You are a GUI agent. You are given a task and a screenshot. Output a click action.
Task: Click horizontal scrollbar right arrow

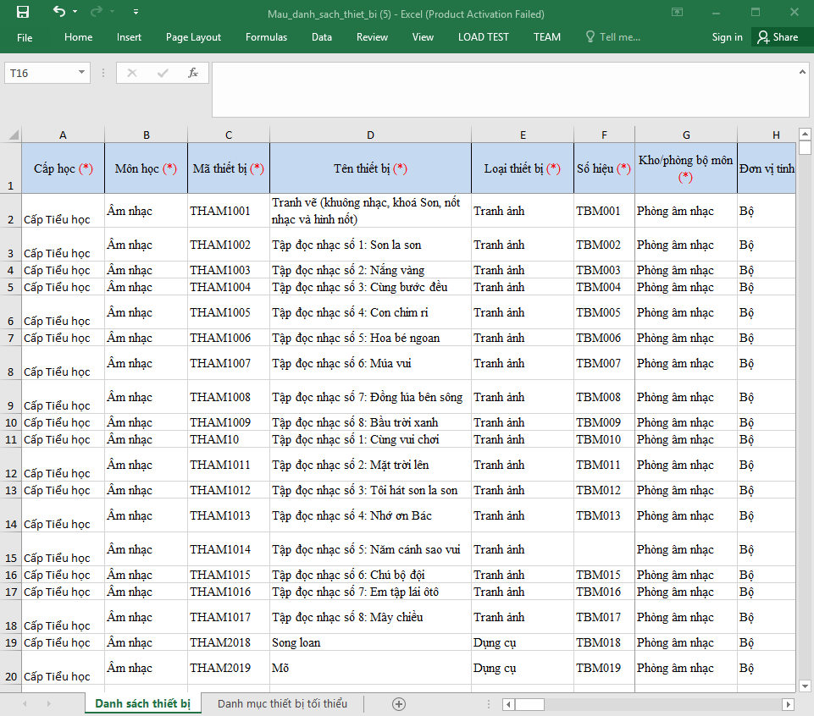(788, 704)
